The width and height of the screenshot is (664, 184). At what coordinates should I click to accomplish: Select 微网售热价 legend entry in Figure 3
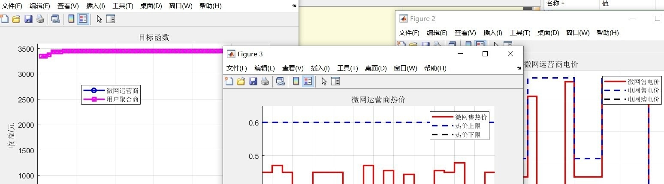coord(459,117)
